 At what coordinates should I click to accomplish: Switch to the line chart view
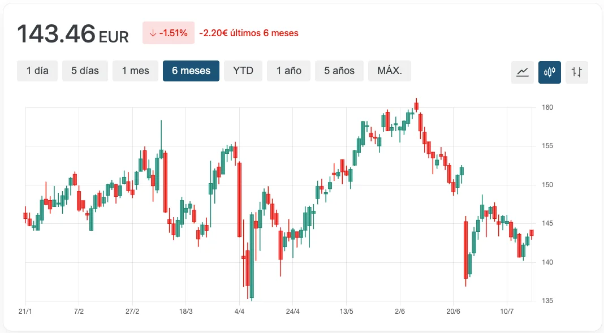[523, 72]
